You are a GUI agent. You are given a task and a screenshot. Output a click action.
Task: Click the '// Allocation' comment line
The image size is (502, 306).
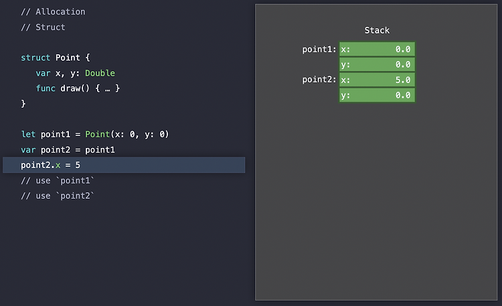click(53, 12)
